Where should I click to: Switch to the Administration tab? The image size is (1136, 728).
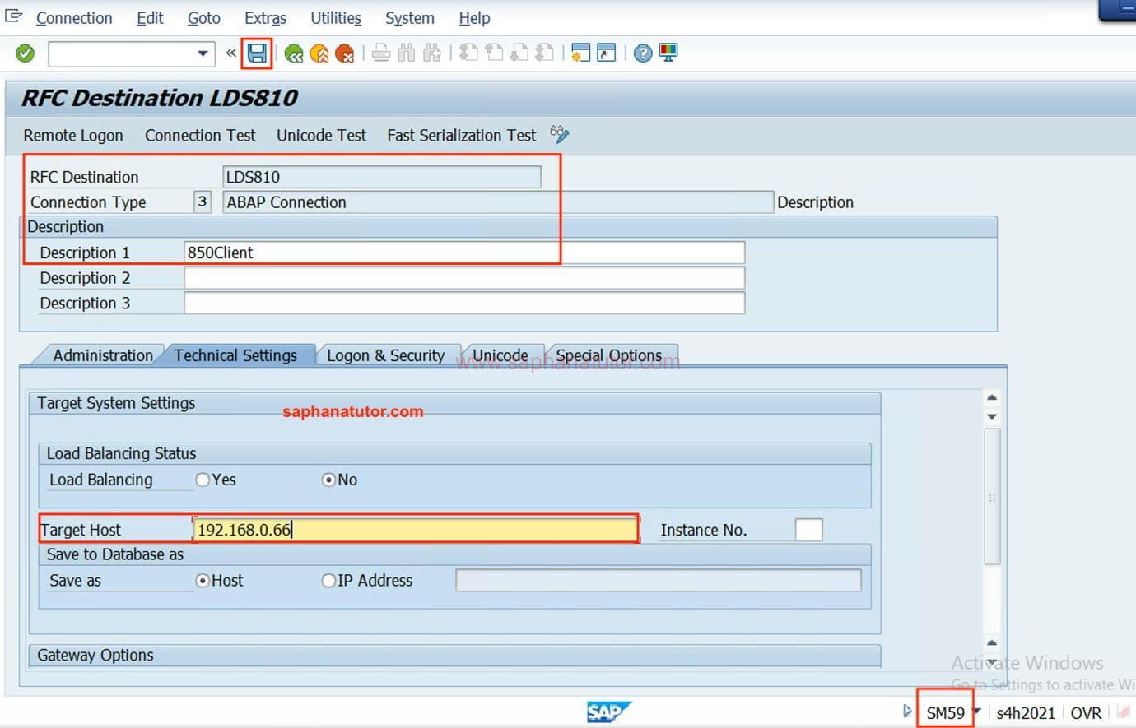(x=102, y=355)
